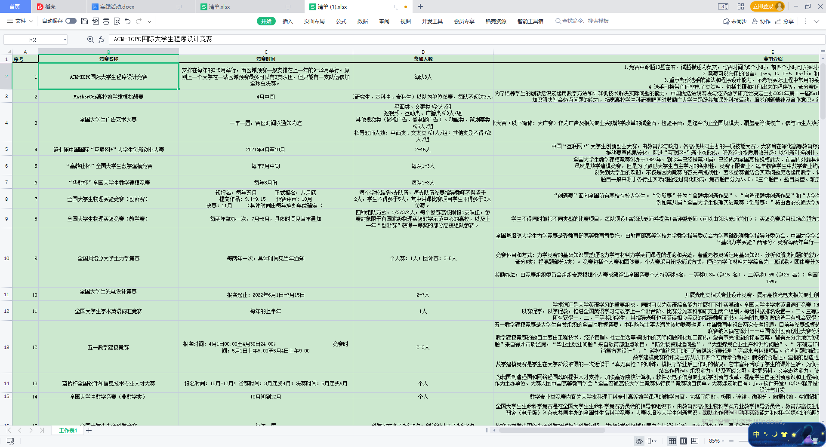Click the print icon
Viewport: 826px width, 447px height.
point(106,21)
